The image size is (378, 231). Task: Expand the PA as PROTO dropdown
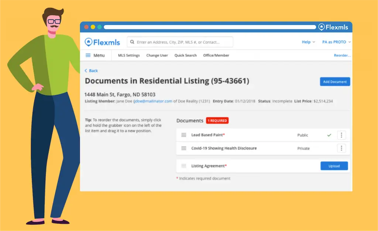point(336,42)
